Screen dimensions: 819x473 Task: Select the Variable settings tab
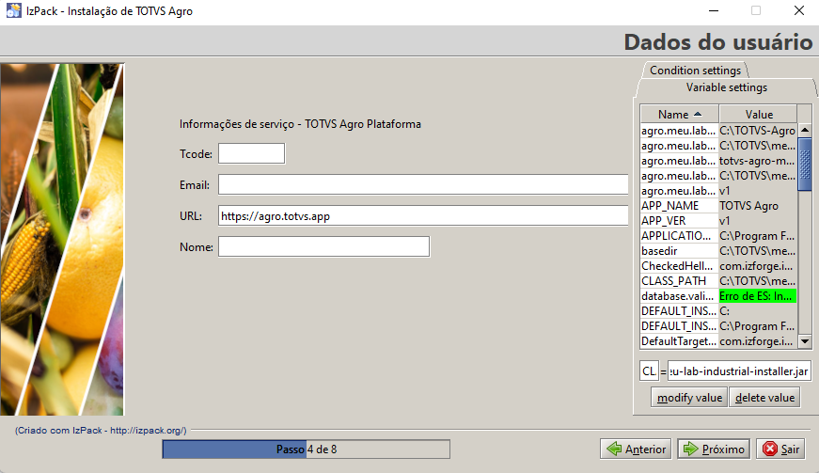coord(727,87)
